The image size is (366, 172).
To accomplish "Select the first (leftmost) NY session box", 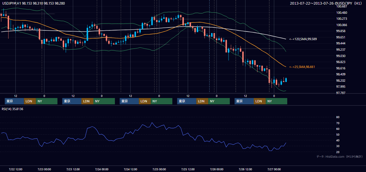I will coord(47,101).
